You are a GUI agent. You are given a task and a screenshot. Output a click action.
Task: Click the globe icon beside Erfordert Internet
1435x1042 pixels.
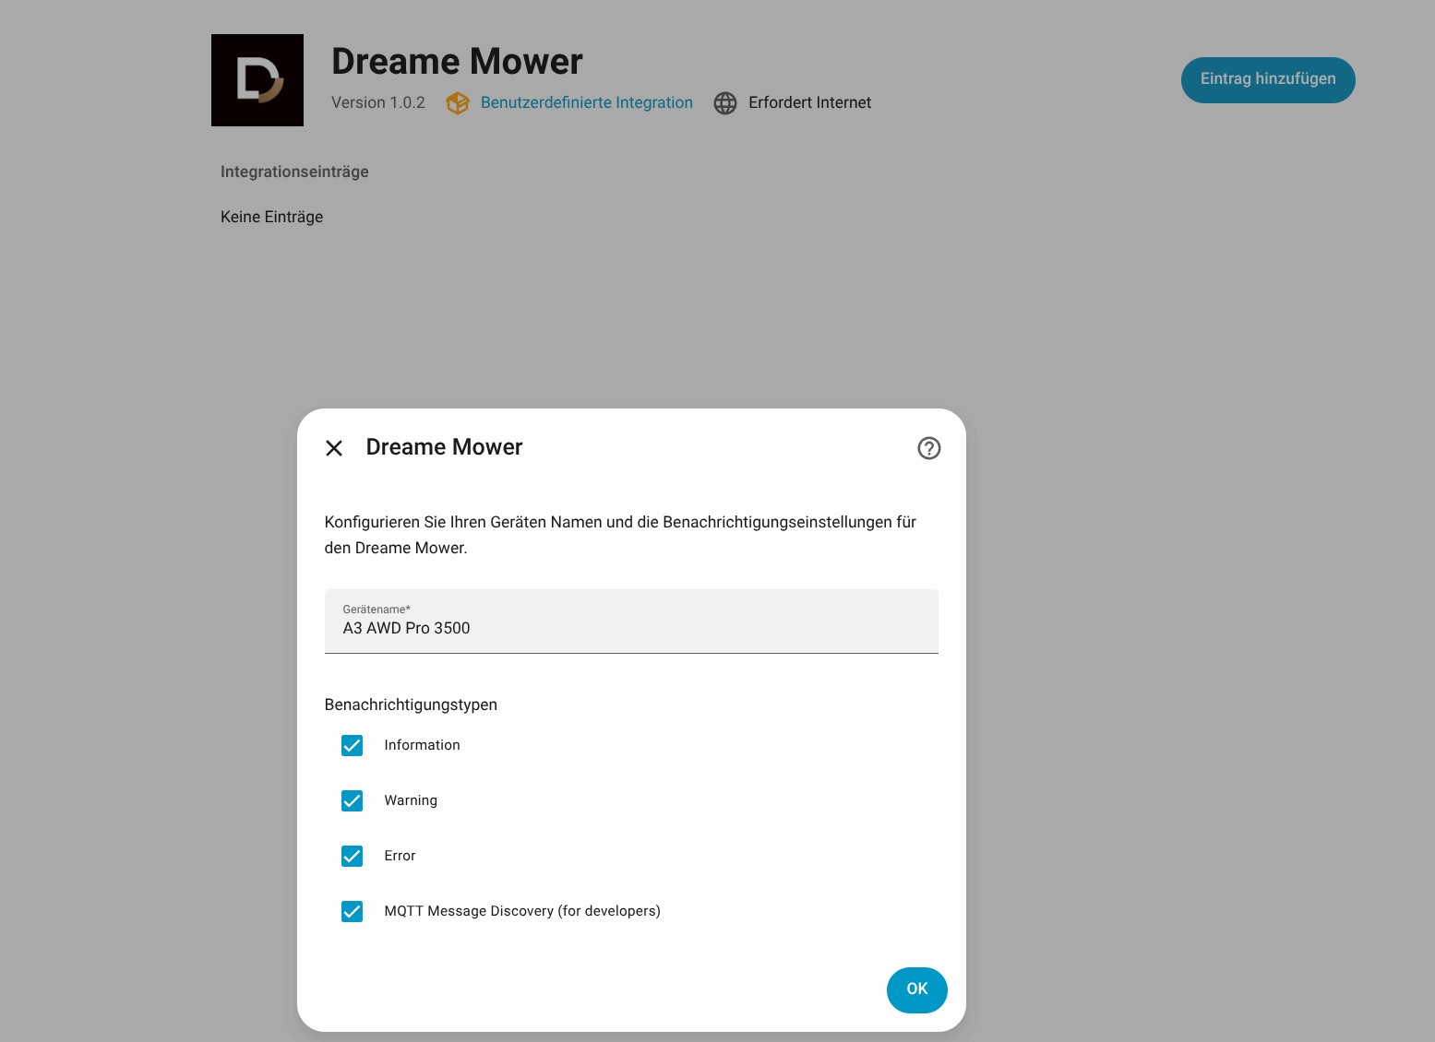coord(725,103)
